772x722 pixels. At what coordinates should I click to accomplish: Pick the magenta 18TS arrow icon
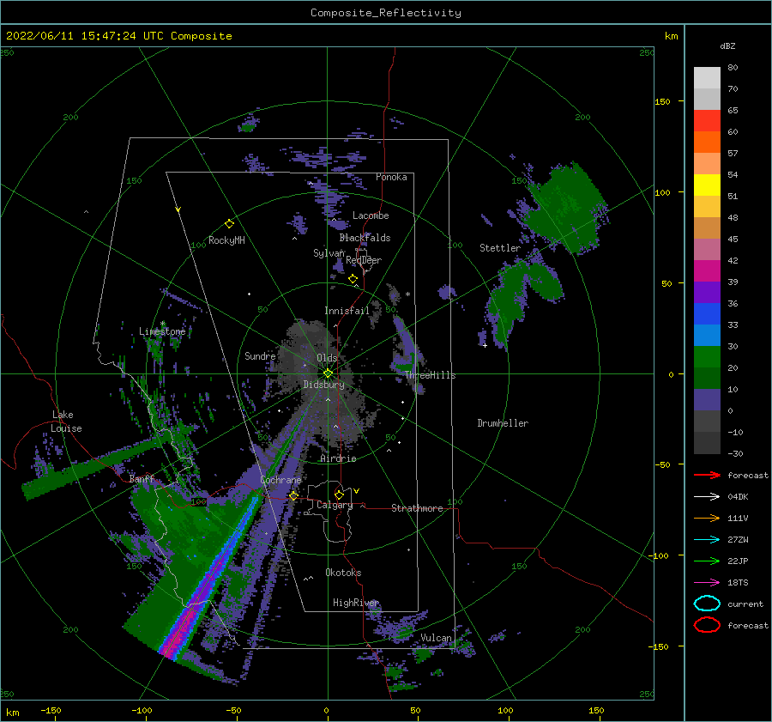point(707,583)
